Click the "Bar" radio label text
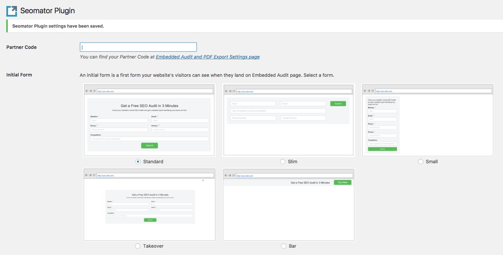 click(293, 246)
